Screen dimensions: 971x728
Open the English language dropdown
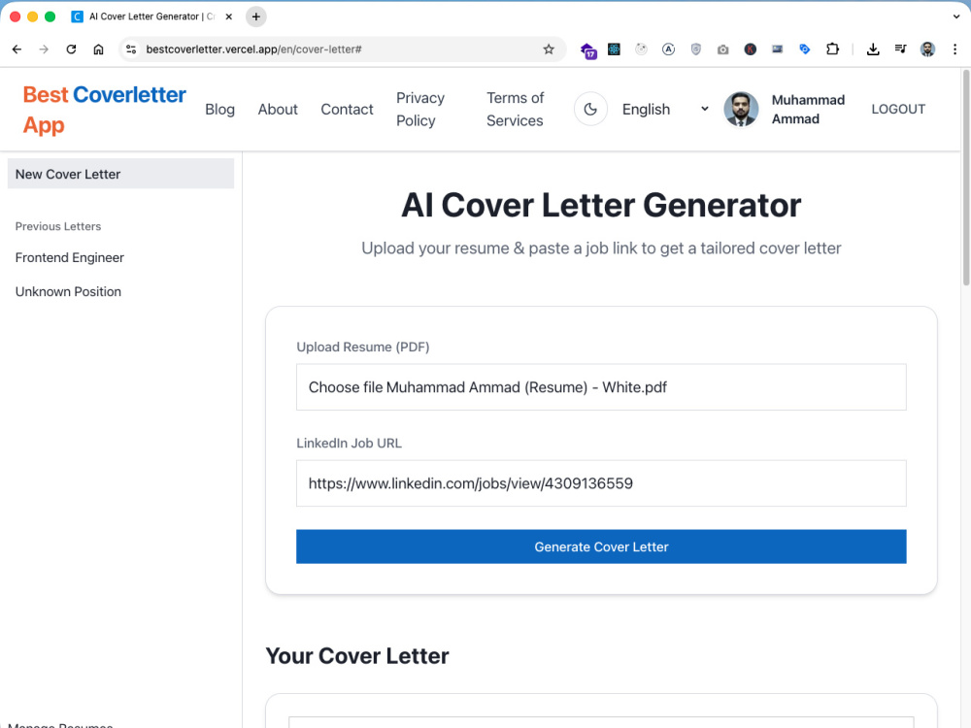666,109
